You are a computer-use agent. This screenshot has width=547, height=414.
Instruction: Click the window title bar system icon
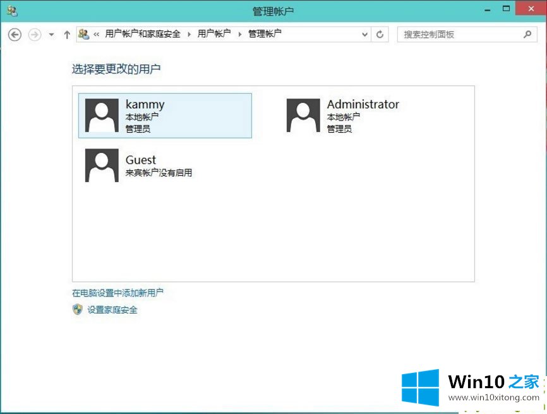click(12, 11)
